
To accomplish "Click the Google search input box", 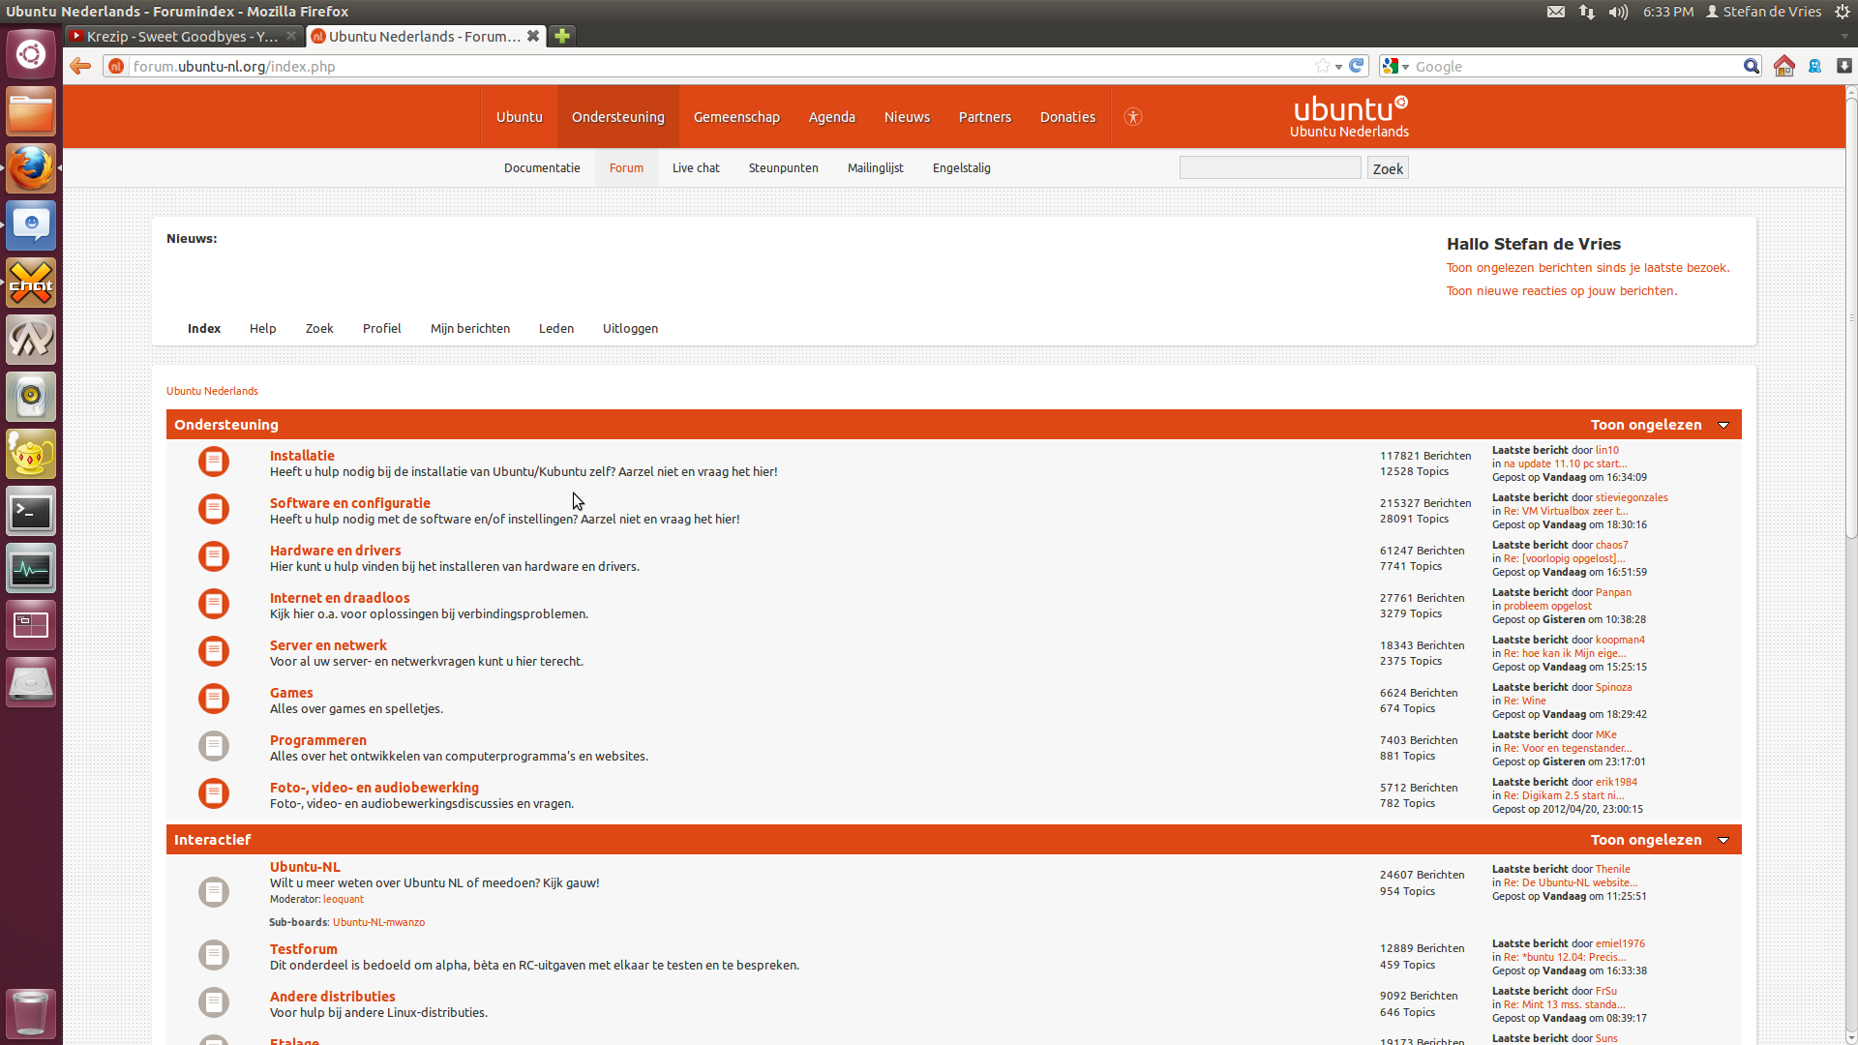I will pyautogui.click(x=1577, y=66).
